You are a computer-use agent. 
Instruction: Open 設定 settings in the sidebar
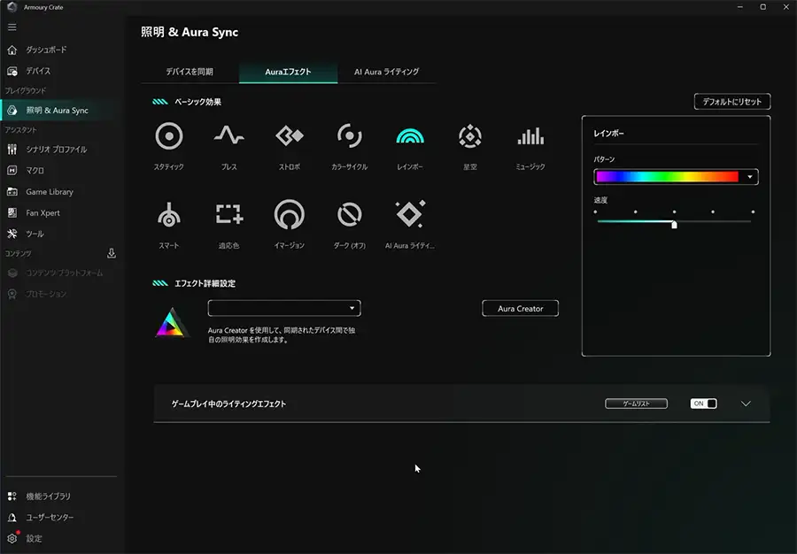coord(34,538)
